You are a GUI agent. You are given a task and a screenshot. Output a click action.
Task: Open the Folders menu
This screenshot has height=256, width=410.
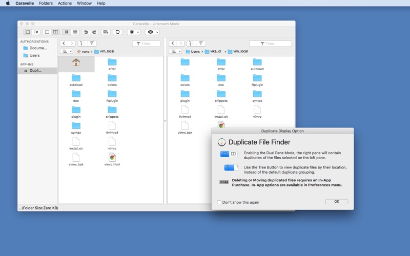click(x=46, y=3)
